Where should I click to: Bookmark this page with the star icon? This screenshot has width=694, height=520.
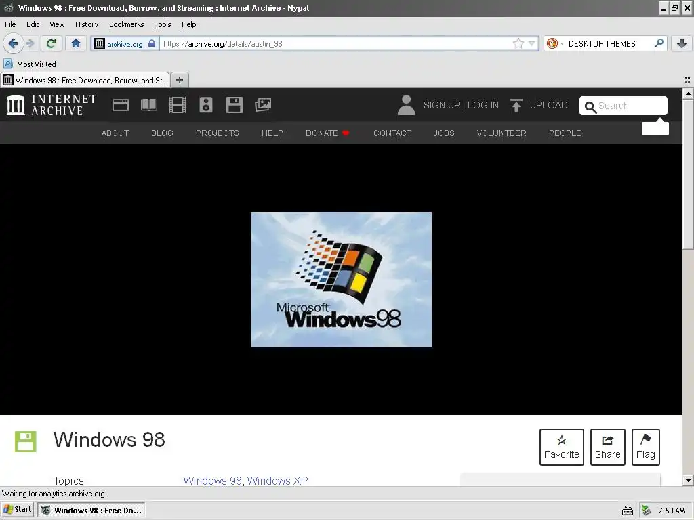pyautogui.click(x=518, y=43)
